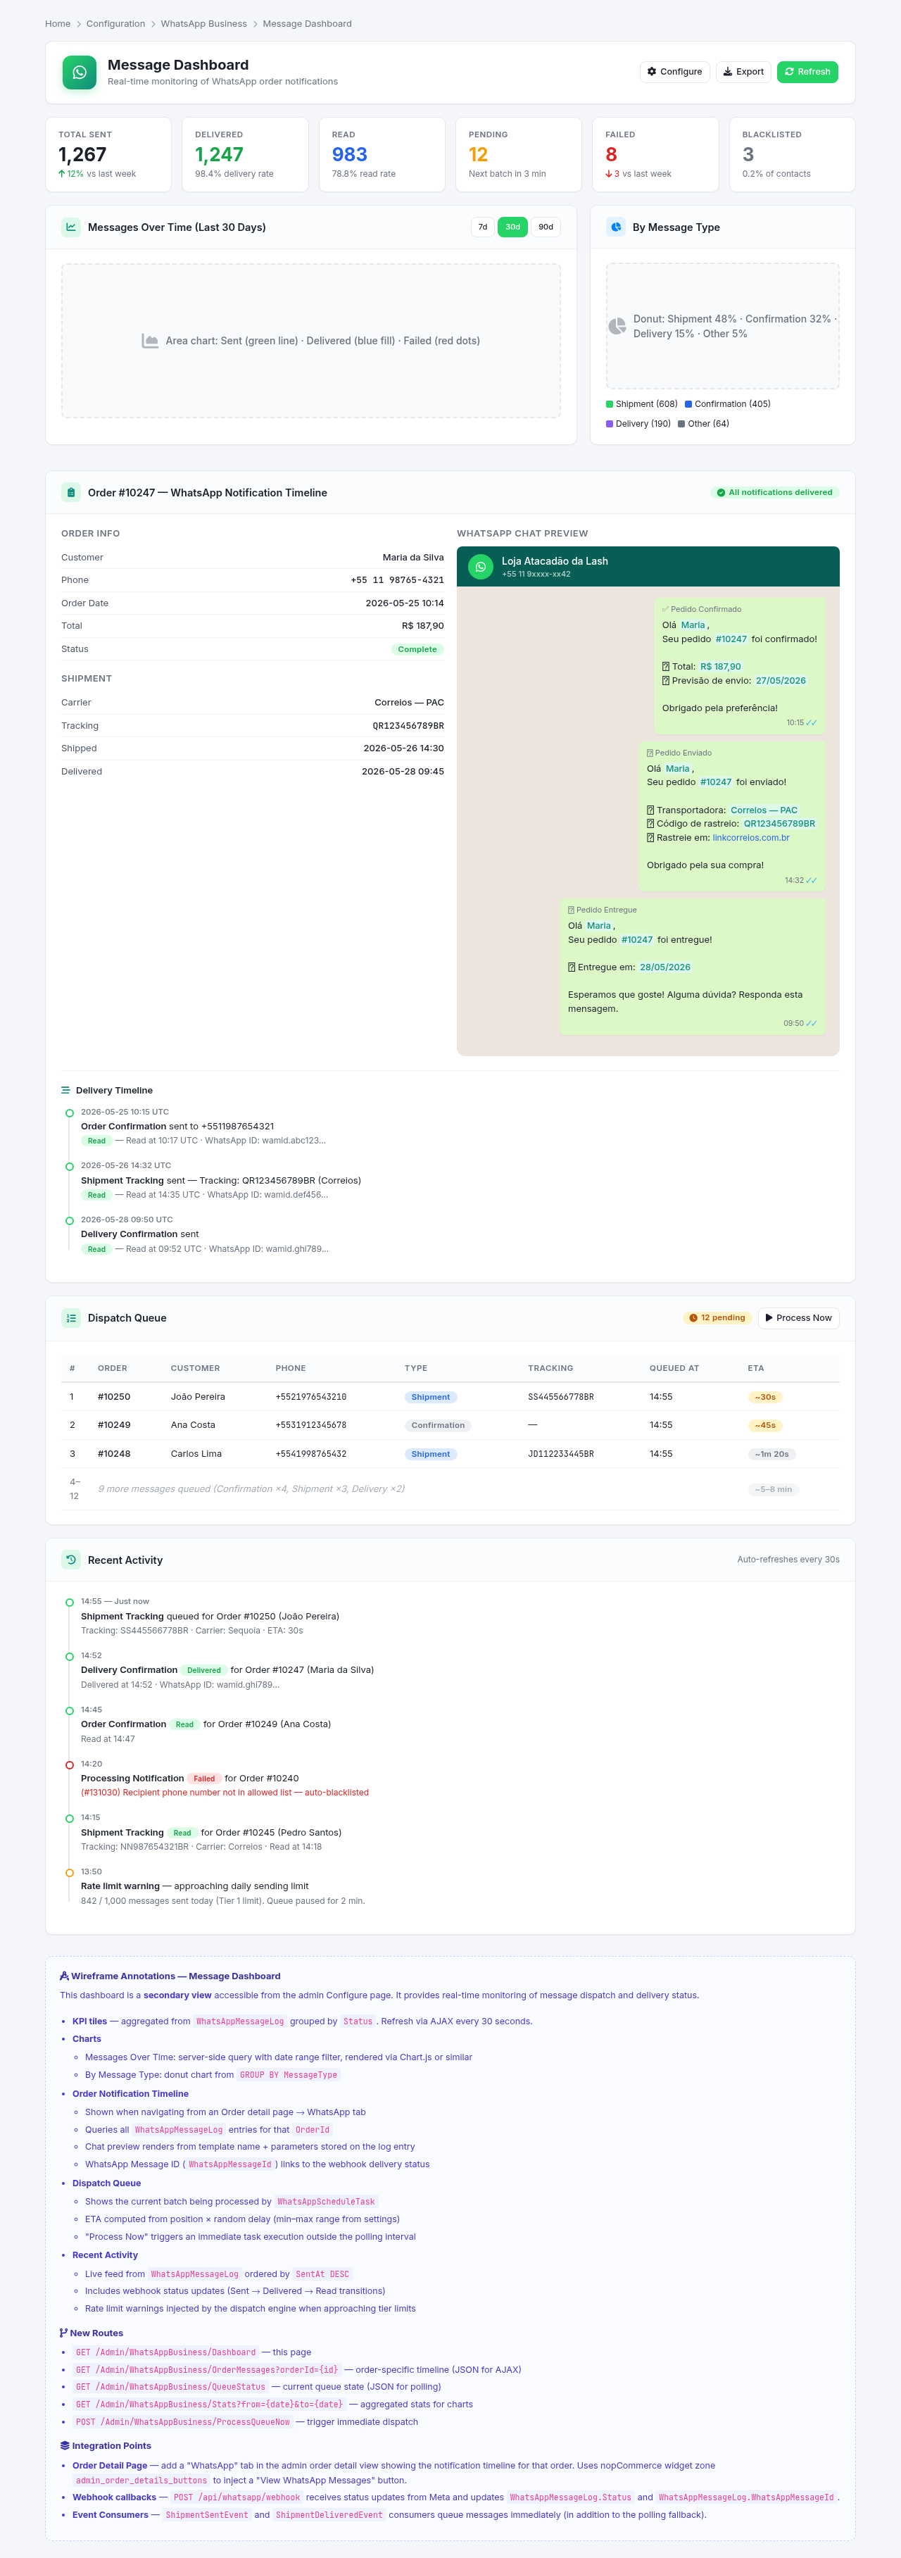
Task: Go to Home breadcrumb
Action: tap(58, 24)
